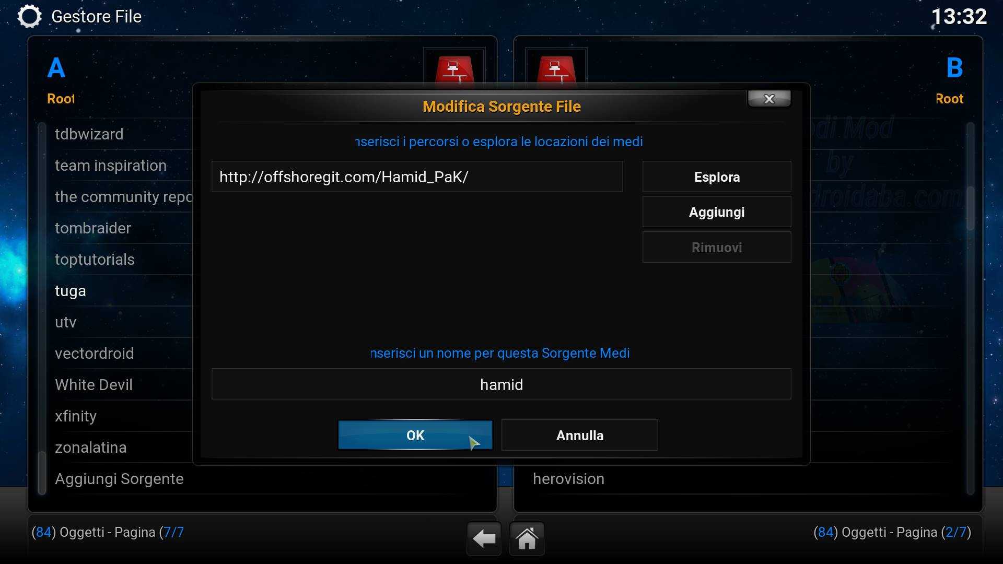This screenshot has width=1003, height=564.
Task: Cancel with the Annulla button
Action: (579, 435)
